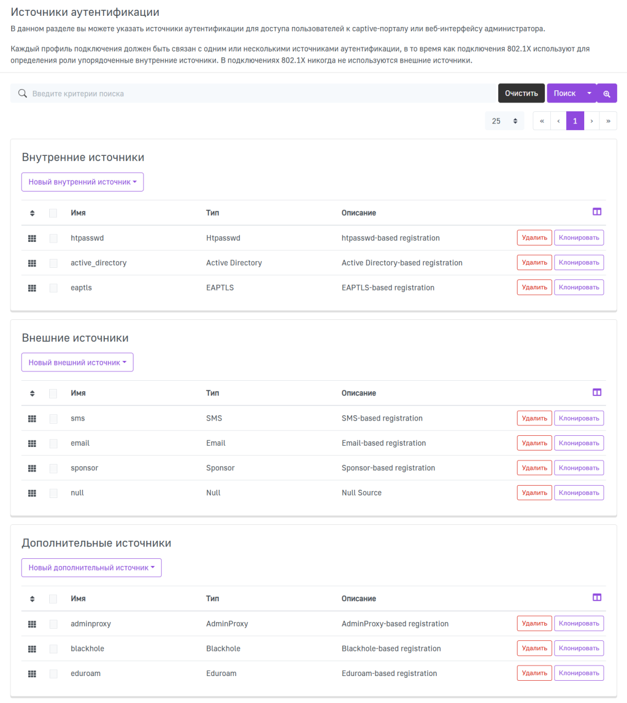Viewport: 627px width, 703px height.
Task: Open column chooser for additional sources table
Action: click(597, 598)
